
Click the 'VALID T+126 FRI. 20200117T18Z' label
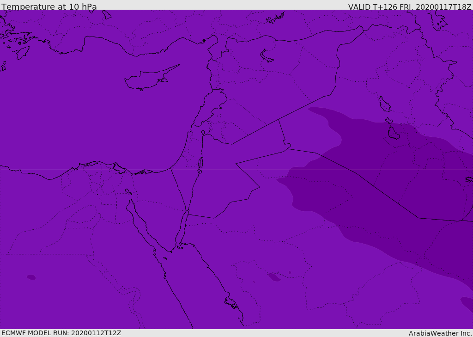point(410,7)
